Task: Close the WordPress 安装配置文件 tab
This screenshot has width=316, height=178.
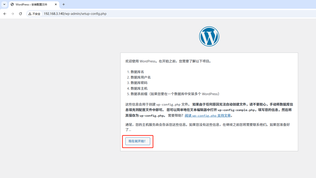Action: (x=56, y=4)
